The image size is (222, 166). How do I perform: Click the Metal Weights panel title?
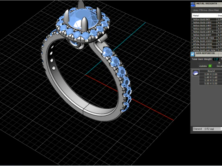click(207, 3)
